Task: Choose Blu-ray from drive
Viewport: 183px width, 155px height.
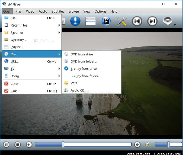Action: pyautogui.click(x=91, y=69)
